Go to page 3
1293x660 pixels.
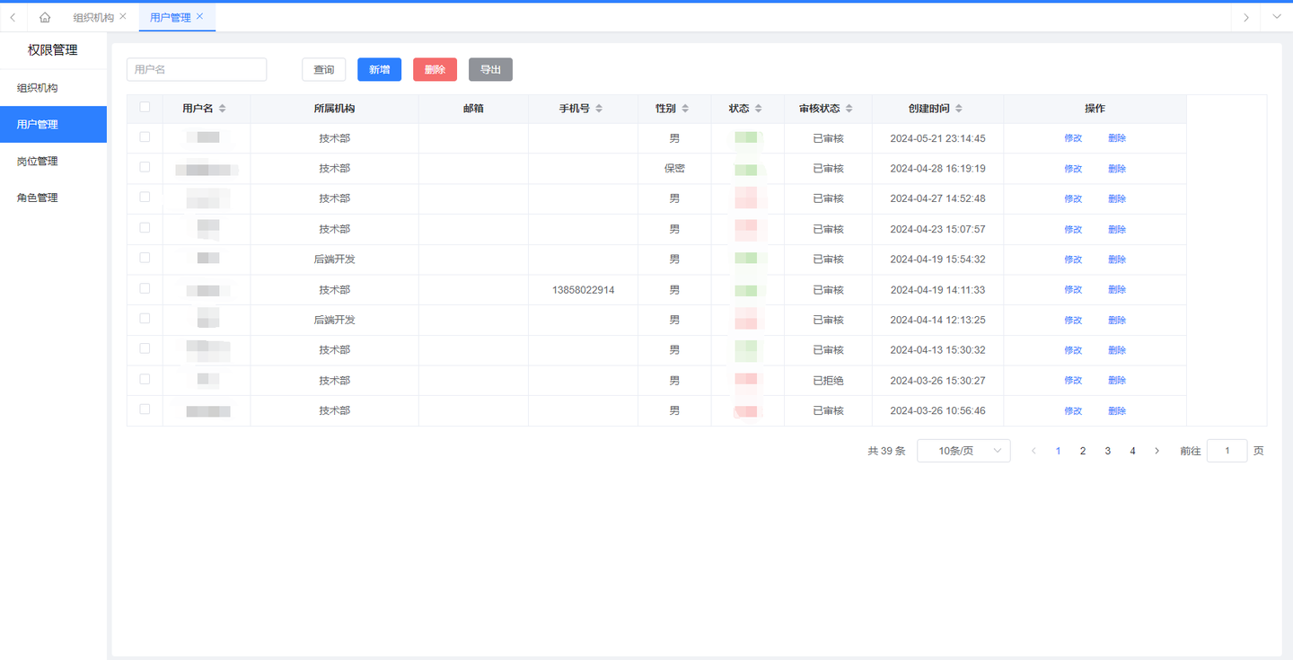pyautogui.click(x=1107, y=451)
